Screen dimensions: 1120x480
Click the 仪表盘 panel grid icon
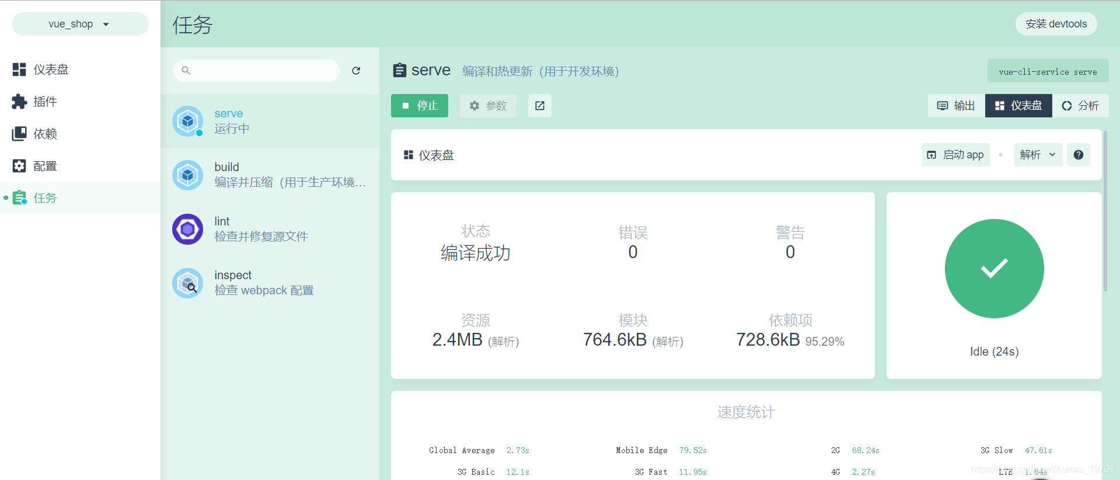(409, 155)
